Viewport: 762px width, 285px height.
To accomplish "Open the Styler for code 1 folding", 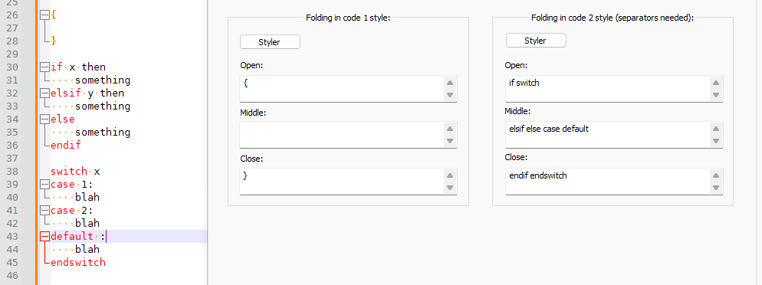I will tap(270, 42).
